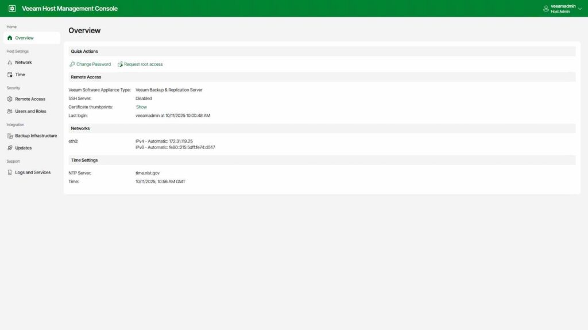
Task: Click the user profile avatar icon
Action: coord(546,9)
